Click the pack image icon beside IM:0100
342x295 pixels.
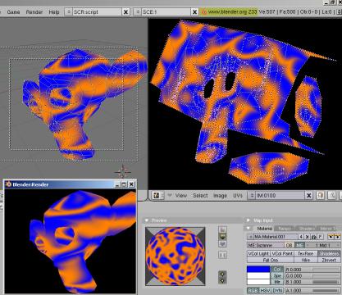[x=320, y=195]
